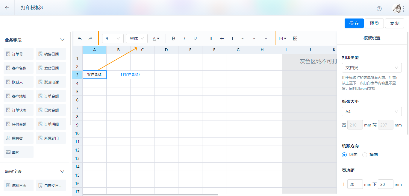Viewport: 409px width, 196px height.
Task: Open the 黑体 font family dropdown
Action: tap(137, 38)
